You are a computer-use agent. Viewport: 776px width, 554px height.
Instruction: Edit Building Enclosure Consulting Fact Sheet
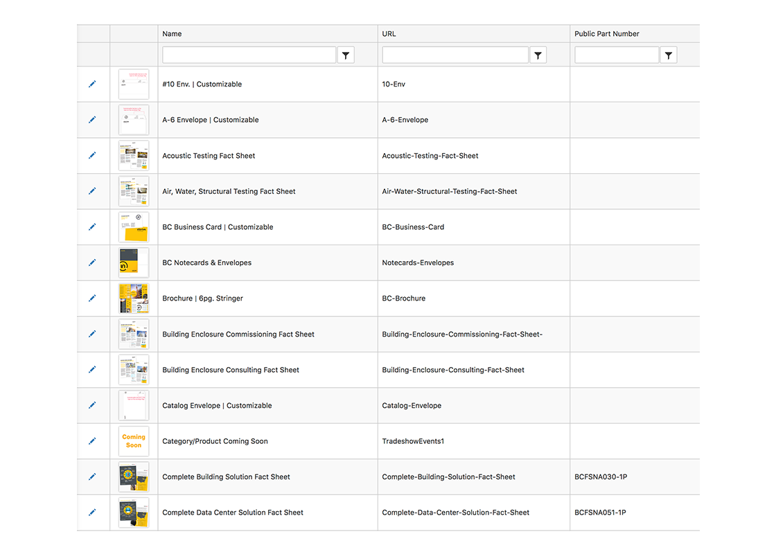pyautogui.click(x=92, y=370)
